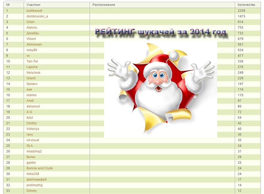Click the Santa Claus image
Screen dimensions: 264x194
(161, 89)
